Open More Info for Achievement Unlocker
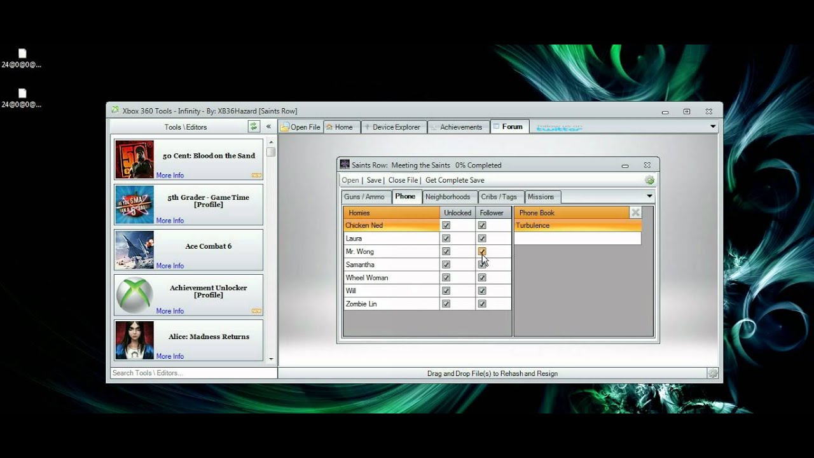This screenshot has height=458, width=814. [170, 311]
